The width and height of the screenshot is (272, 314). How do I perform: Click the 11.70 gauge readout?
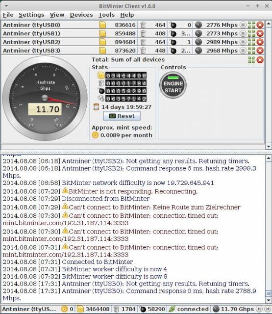[x=45, y=109]
